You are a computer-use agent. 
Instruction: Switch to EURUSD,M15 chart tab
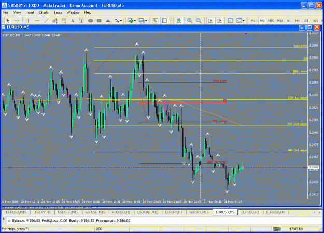coord(16,212)
